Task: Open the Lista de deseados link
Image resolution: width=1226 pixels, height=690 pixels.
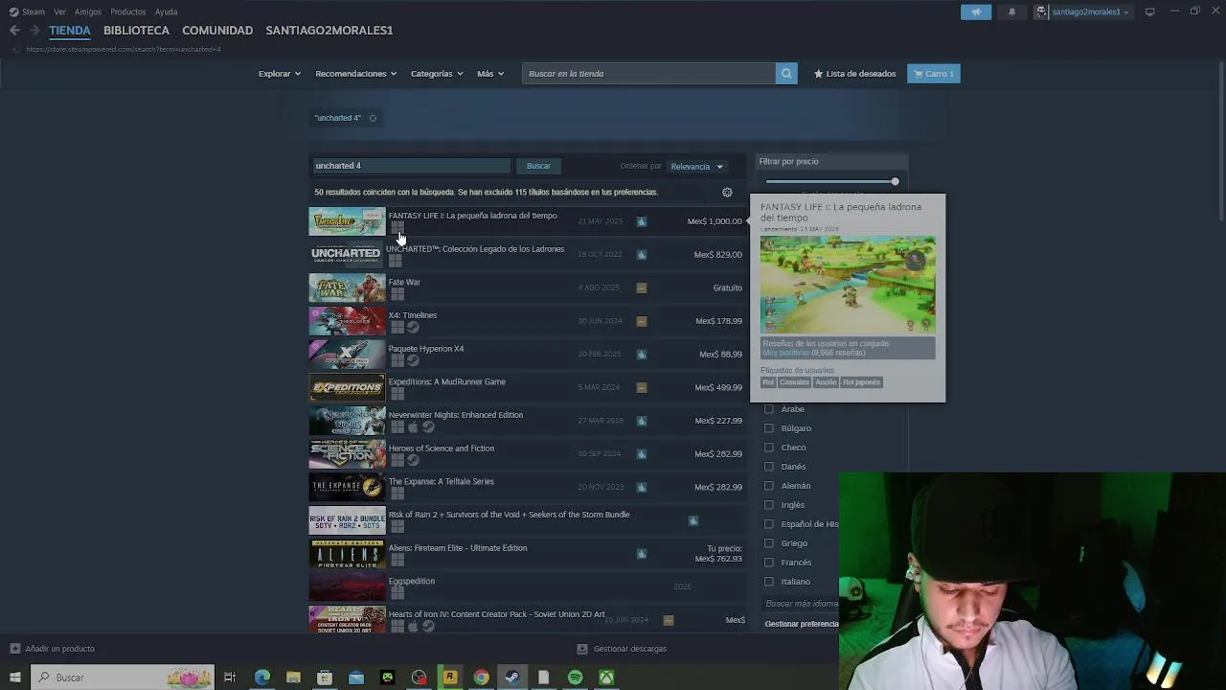Action: tap(855, 74)
